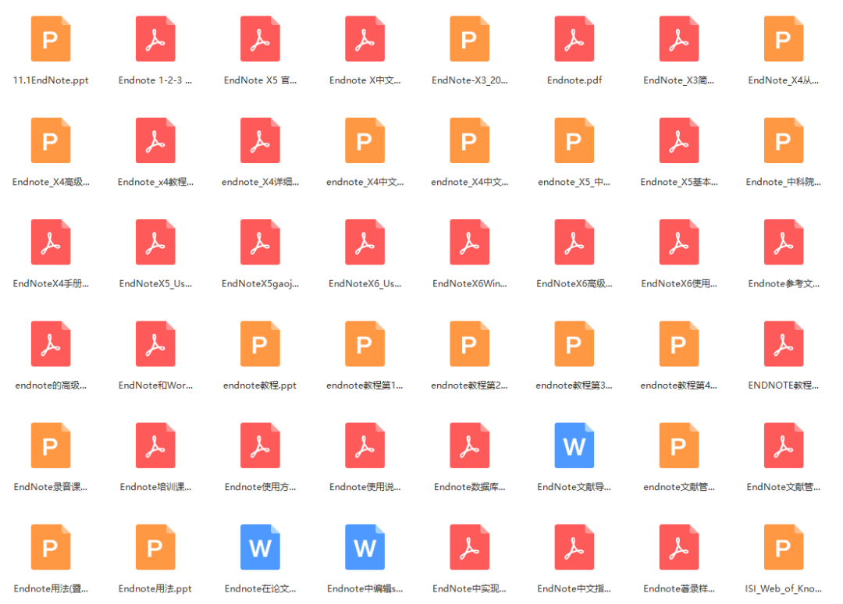The image size is (843, 604).
Task: Select the label 'endnote教程第4...'
Action: (679, 385)
